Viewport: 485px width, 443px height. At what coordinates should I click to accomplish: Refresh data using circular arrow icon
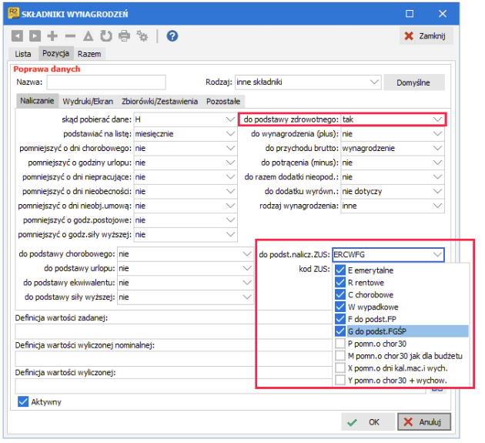(106, 36)
